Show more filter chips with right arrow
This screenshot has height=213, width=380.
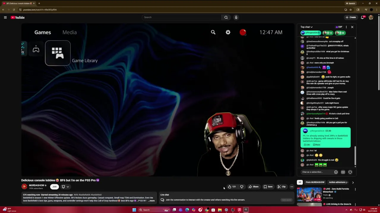click(353, 183)
